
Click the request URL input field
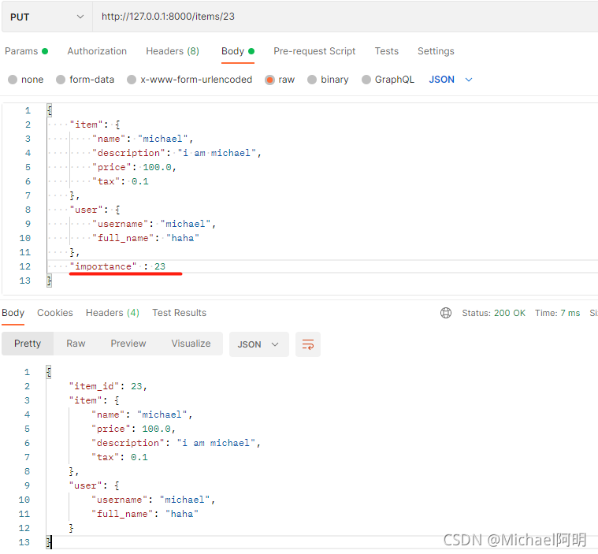345,17
